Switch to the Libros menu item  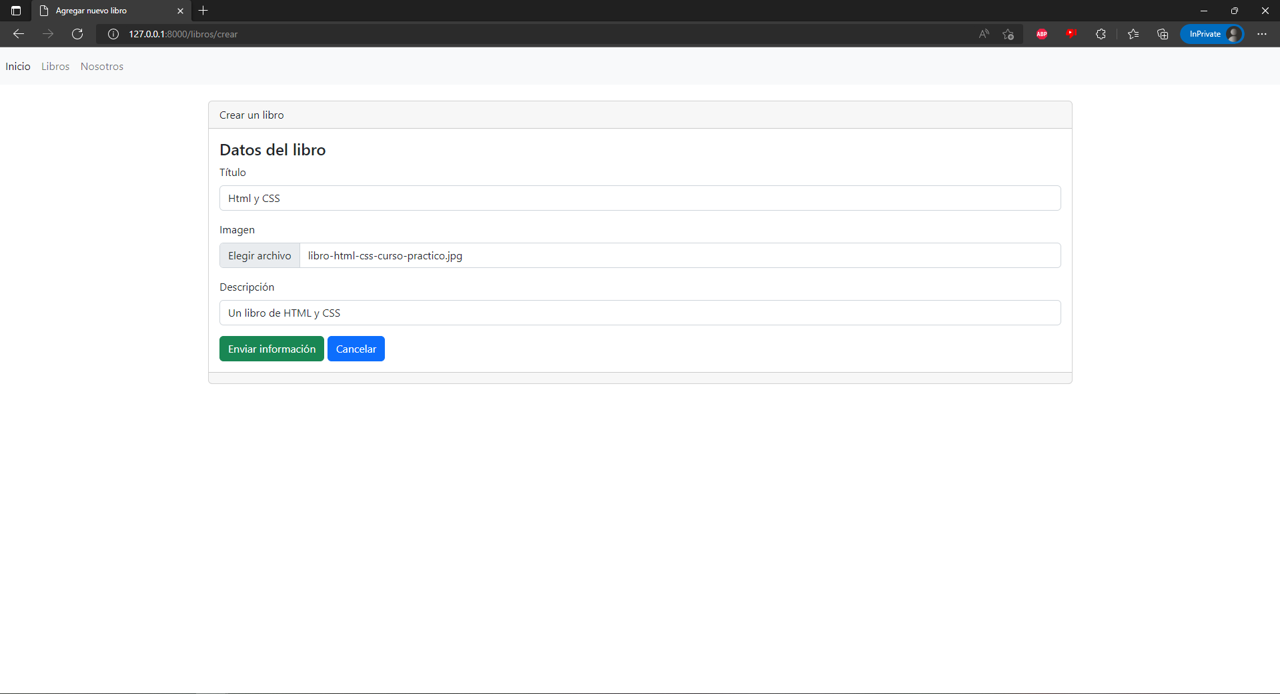[x=55, y=66]
